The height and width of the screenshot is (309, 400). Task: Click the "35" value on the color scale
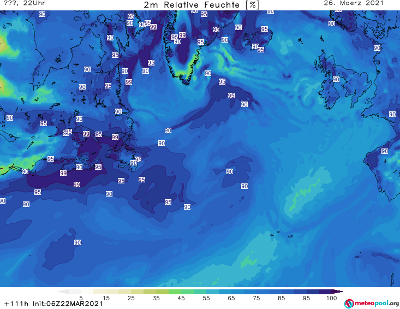coord(156,298)
